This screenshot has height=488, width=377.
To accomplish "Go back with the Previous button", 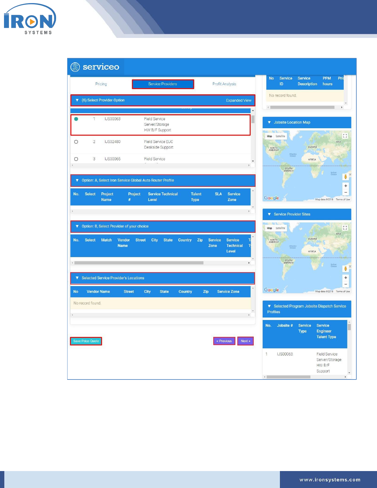I will point(224,341).
